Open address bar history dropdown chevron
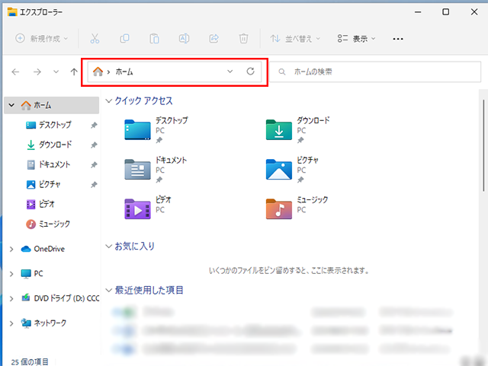The width and height of the screenshot is (488, 366). pos(230,72)
